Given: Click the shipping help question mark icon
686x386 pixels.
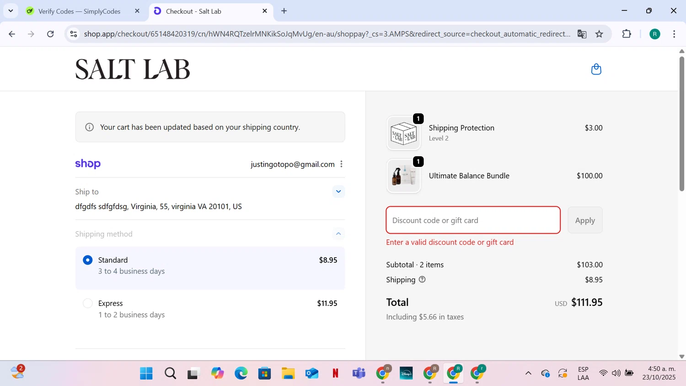Looking at the screenshot, I should click(422, 279).
